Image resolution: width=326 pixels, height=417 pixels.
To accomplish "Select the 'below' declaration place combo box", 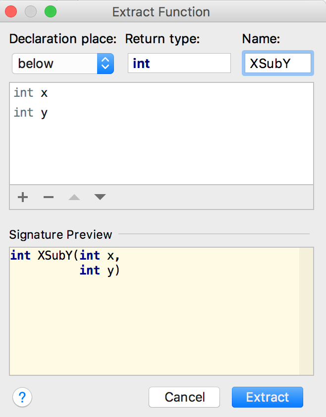I will tap(63, 64).
